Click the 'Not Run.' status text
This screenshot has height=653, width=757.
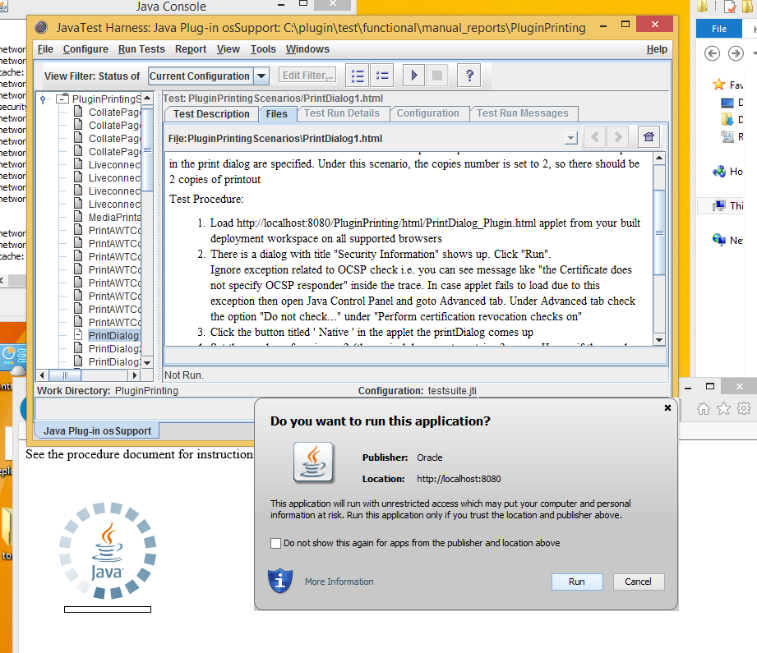point(183,375)
